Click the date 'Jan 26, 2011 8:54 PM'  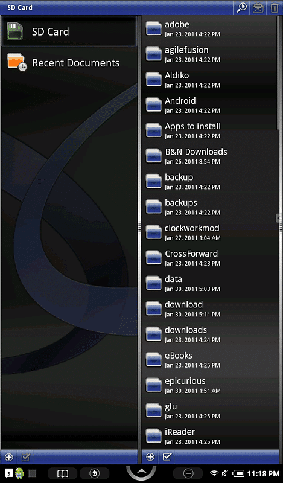point(192,162)
